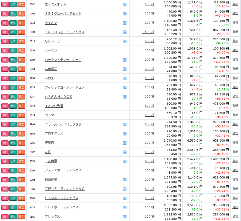This screenshot has height=221, width=241.
Task: Open calendar icon for ローランドディー．ジー．
Action: coord(125,60)
